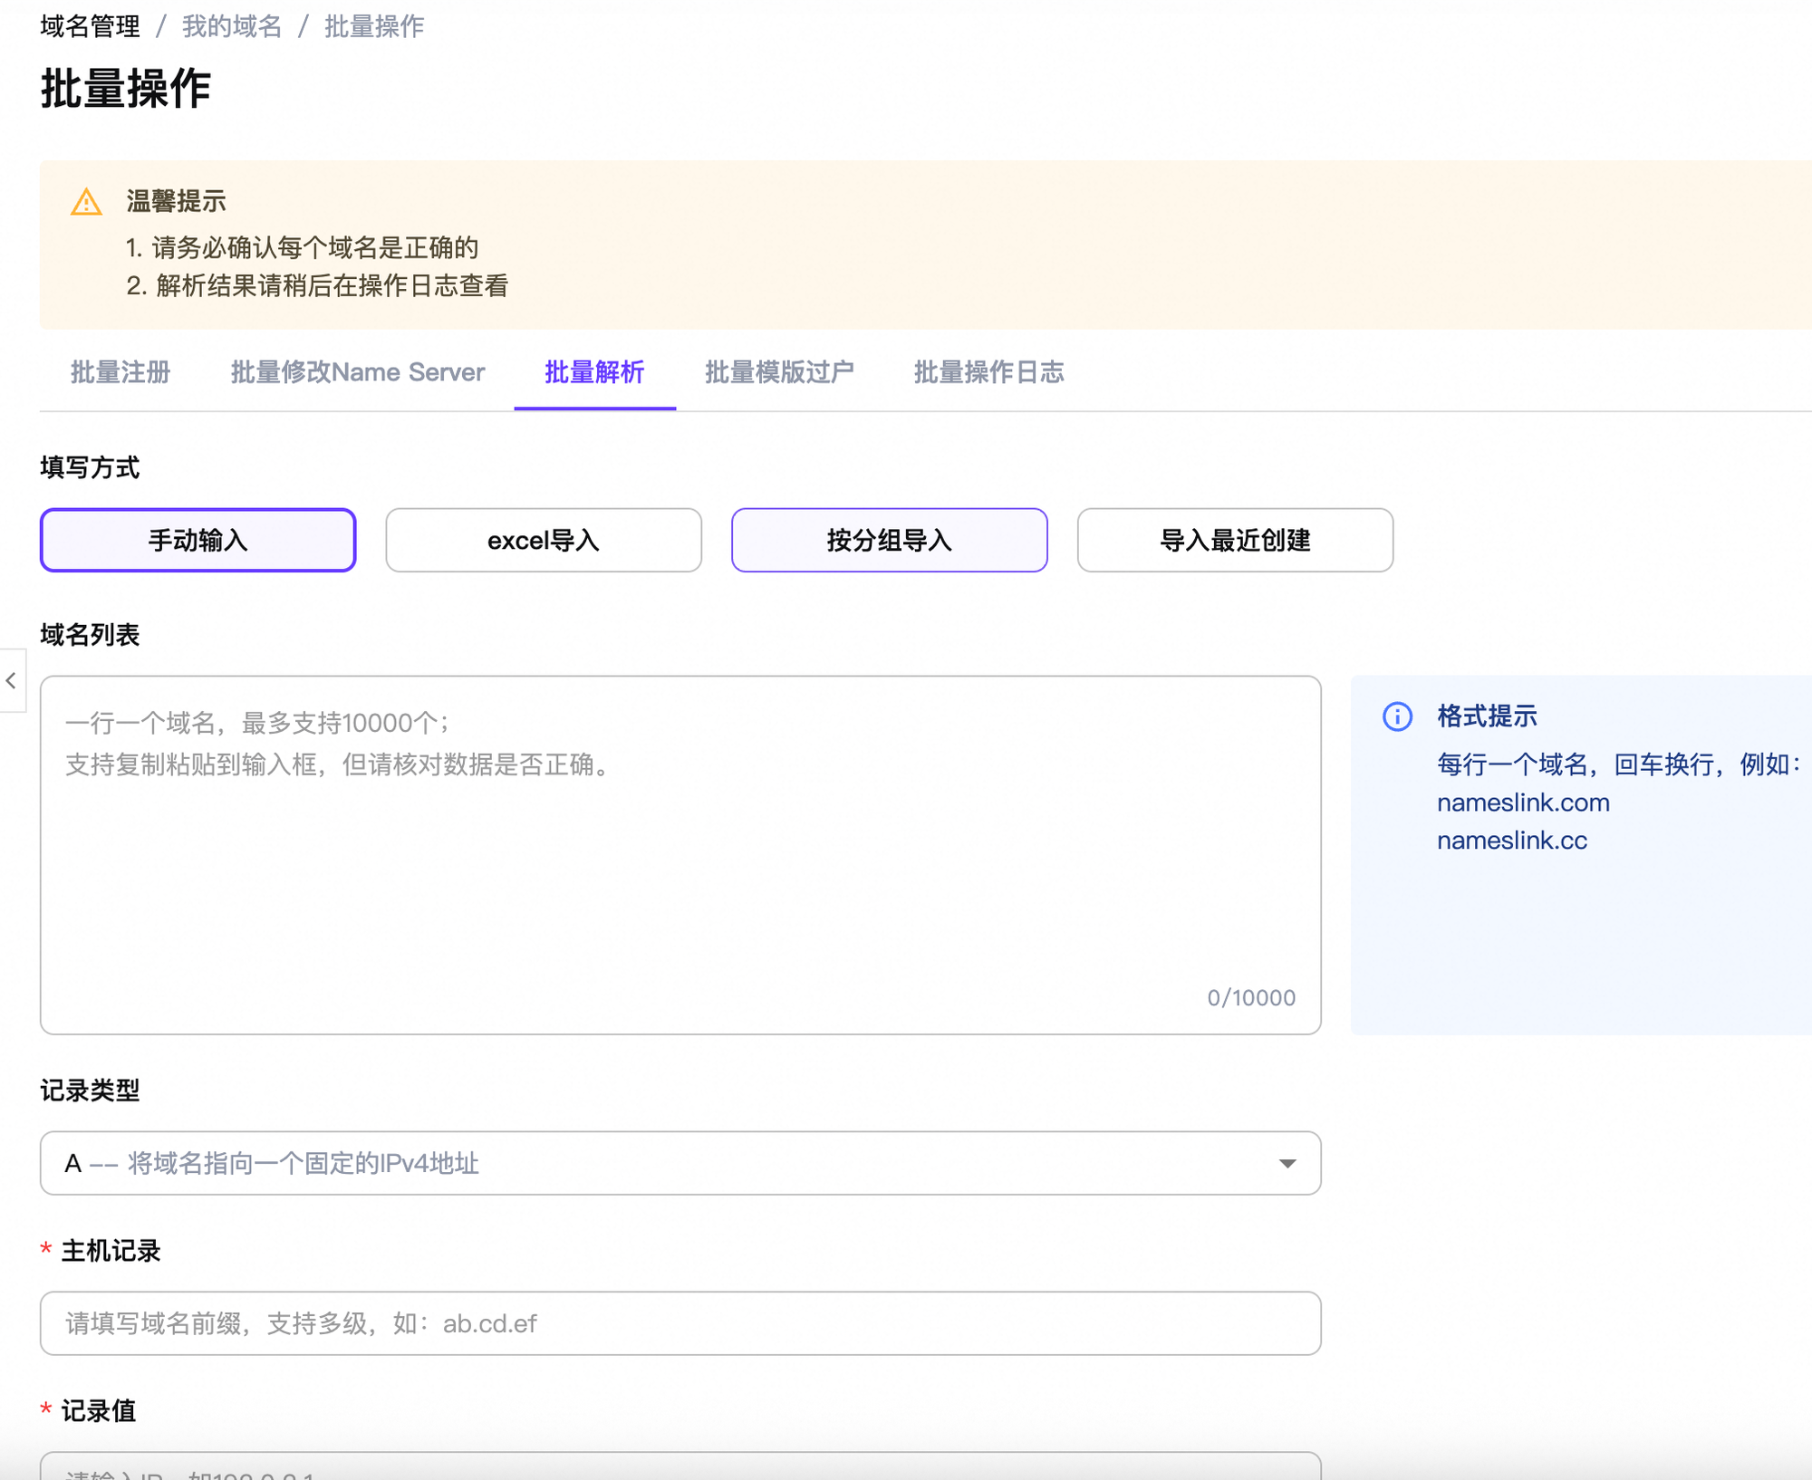Image resolution: width=1812 pixels, height=1480 pixels.
Task: Go to 我的域名 in the breadcrumb
Action: click(x=232, y=26)
